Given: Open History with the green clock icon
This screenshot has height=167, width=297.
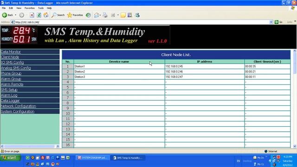Looking at the screenshot, I should pyautogui.click(x=88, y=15).
